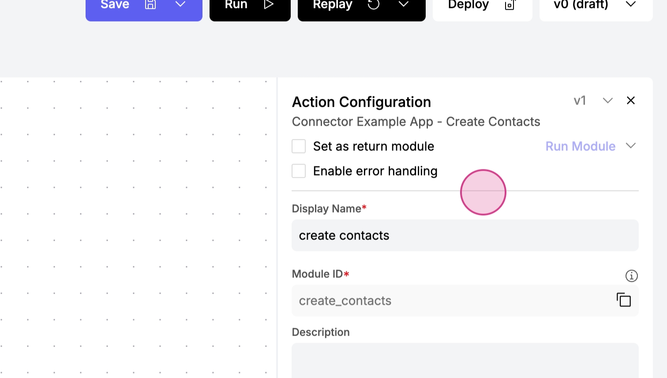This screenshot has width=667, height=378.
Task: Click the Run Module link
Action: (580, 146)
